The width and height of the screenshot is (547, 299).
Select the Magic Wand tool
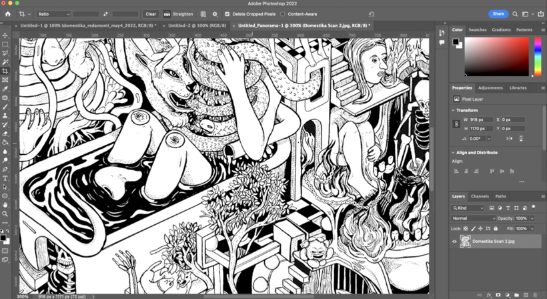(5, 62)
